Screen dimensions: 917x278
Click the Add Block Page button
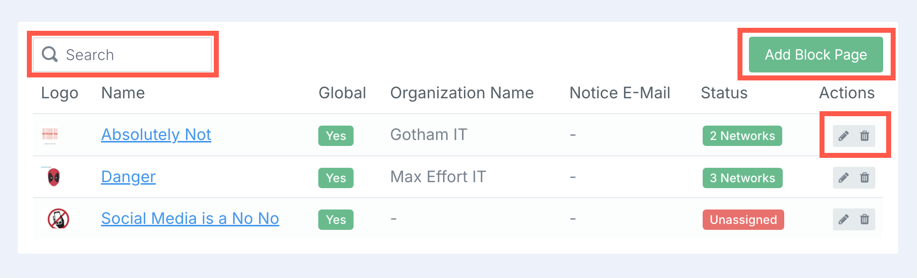pos(816,55)
